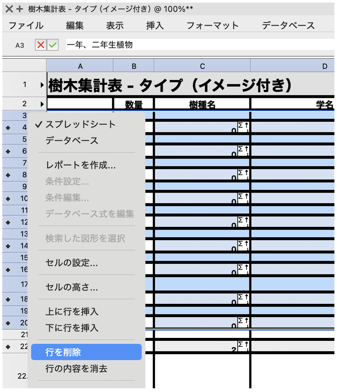Screen dimensions: 337x392
Task: Open the row 2 arrow dropdown
Action: 42,104
